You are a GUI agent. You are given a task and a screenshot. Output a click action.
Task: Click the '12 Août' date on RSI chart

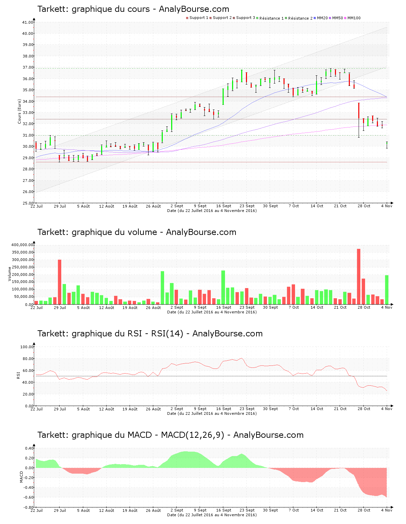[x=107, y=409]
